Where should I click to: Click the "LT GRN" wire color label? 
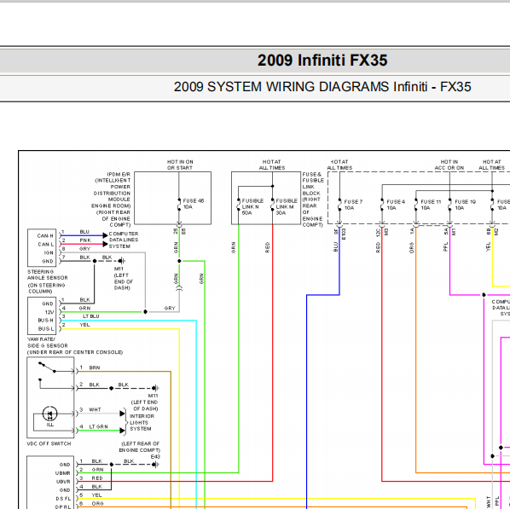click(x=98, y=426)
